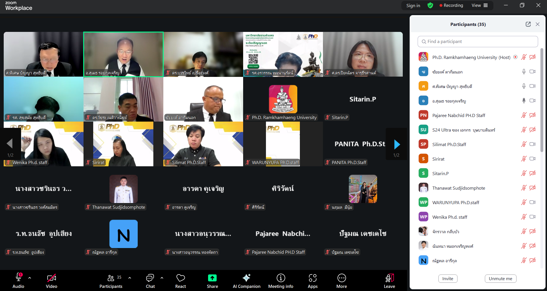Click the Find a participant search field

tap(478, 42)
